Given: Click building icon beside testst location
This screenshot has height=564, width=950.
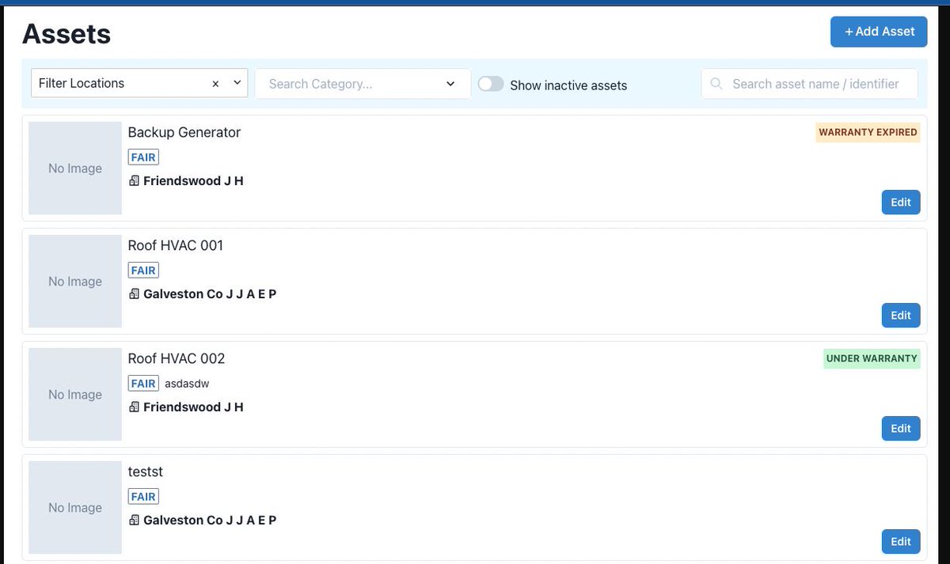Looking at the screenshot, I should click(134, 520).
